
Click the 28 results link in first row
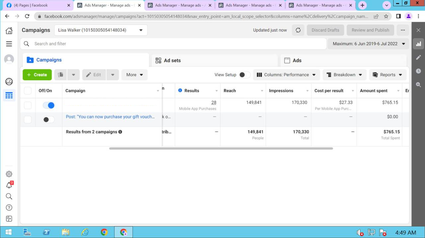213,103
